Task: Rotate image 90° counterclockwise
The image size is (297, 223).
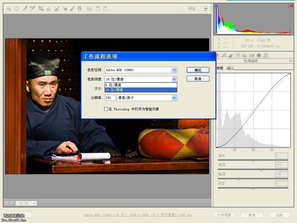Action: click(98, 9)
